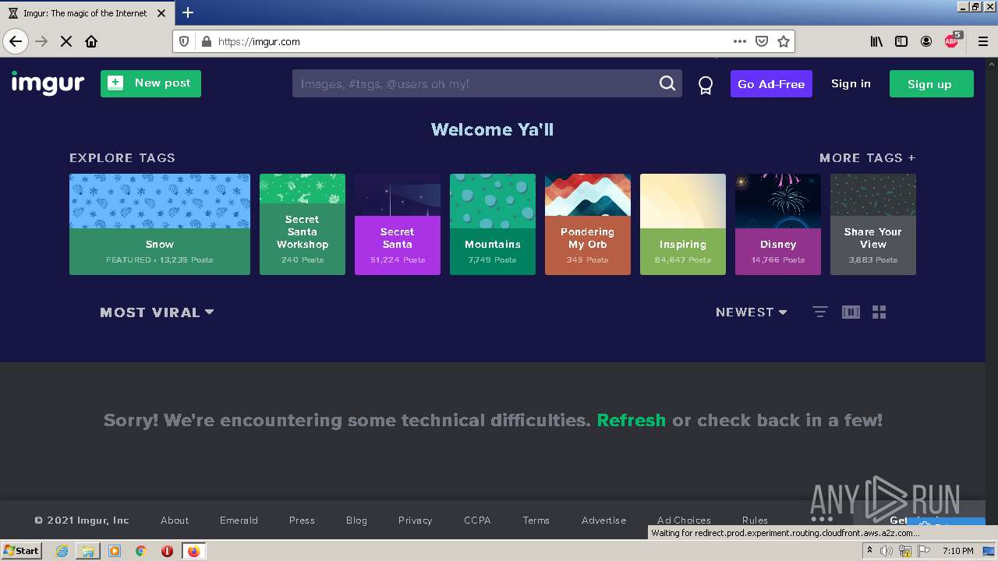This screenshot has height=561, width=998.
Task: Open the Firefox hamburger menu
Action: [982, 41]
